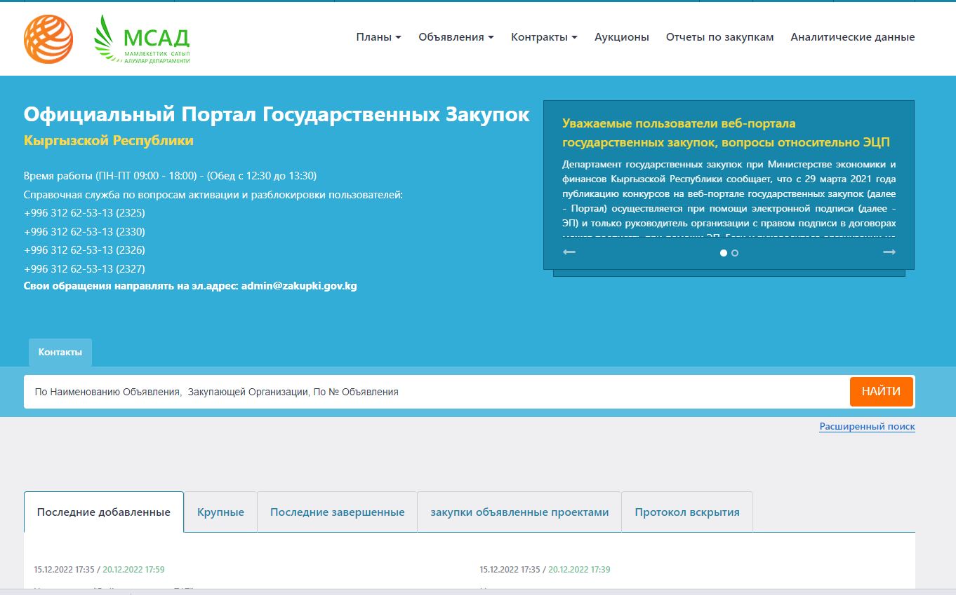Focus the announcement search input field
The width and height of the screenshot is (956, 595).
(435, 392)
